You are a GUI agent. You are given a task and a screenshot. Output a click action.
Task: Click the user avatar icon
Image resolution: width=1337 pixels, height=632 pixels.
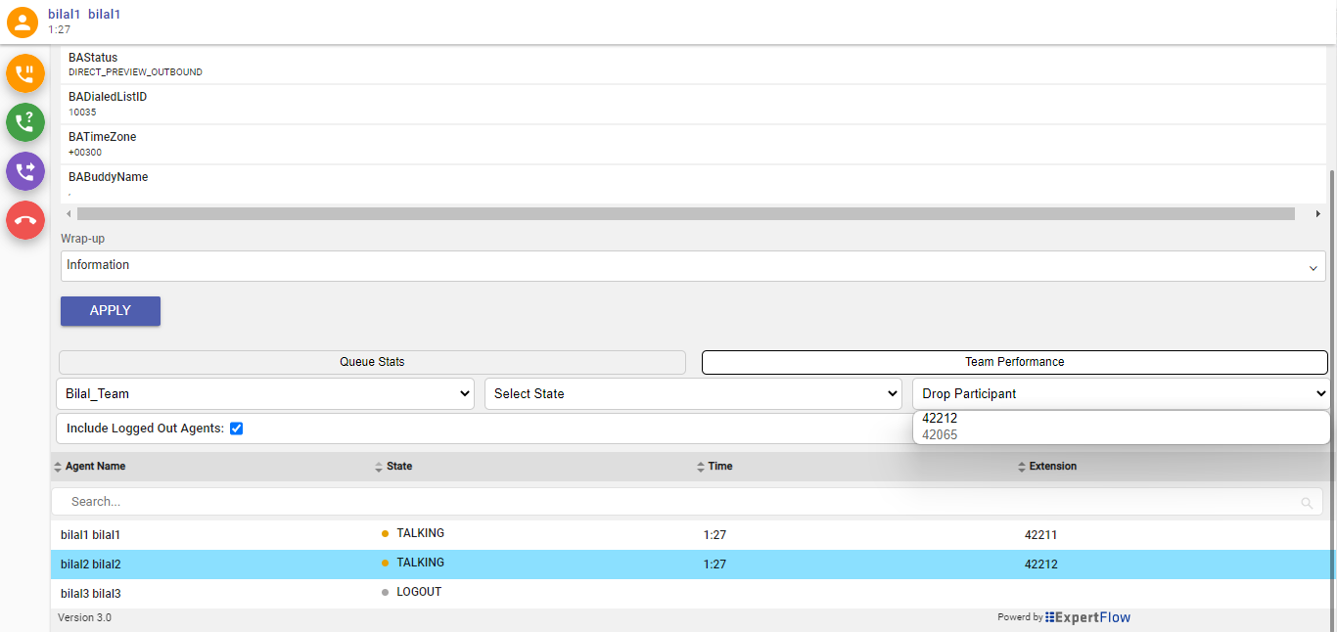pyautogui.click(x=23, y=22)
